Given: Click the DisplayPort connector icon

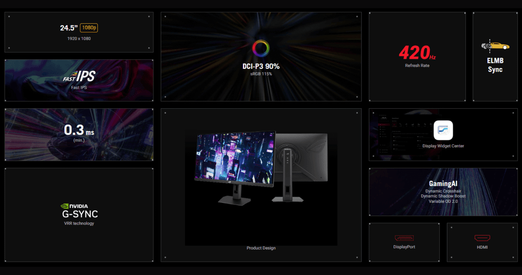Looking at the screenshot, I should [404, 238].
